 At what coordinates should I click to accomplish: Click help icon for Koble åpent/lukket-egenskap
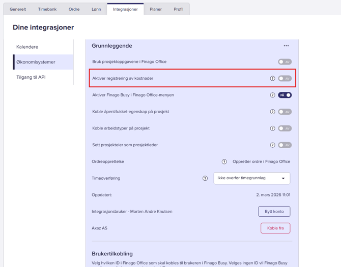point(272,112)
